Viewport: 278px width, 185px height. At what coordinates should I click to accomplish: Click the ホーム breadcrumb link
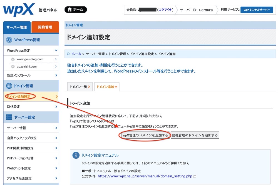[76, 54]
